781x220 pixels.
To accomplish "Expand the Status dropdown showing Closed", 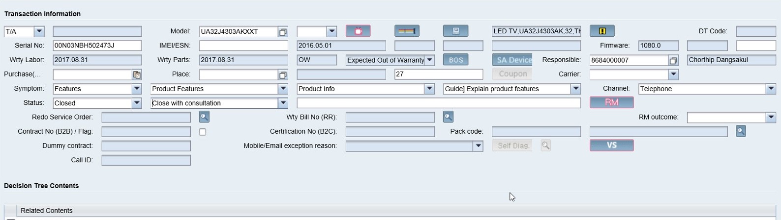I will (x=137, y=103).
